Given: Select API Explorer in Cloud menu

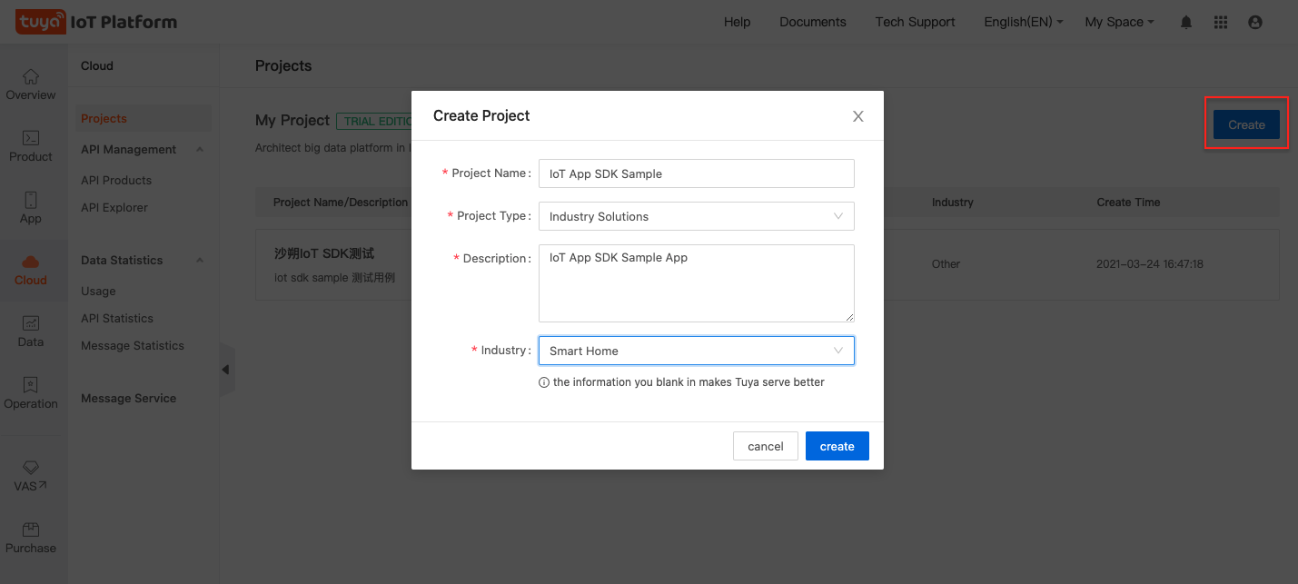Looking at the screenshot, I should click(x=114, y=207).
